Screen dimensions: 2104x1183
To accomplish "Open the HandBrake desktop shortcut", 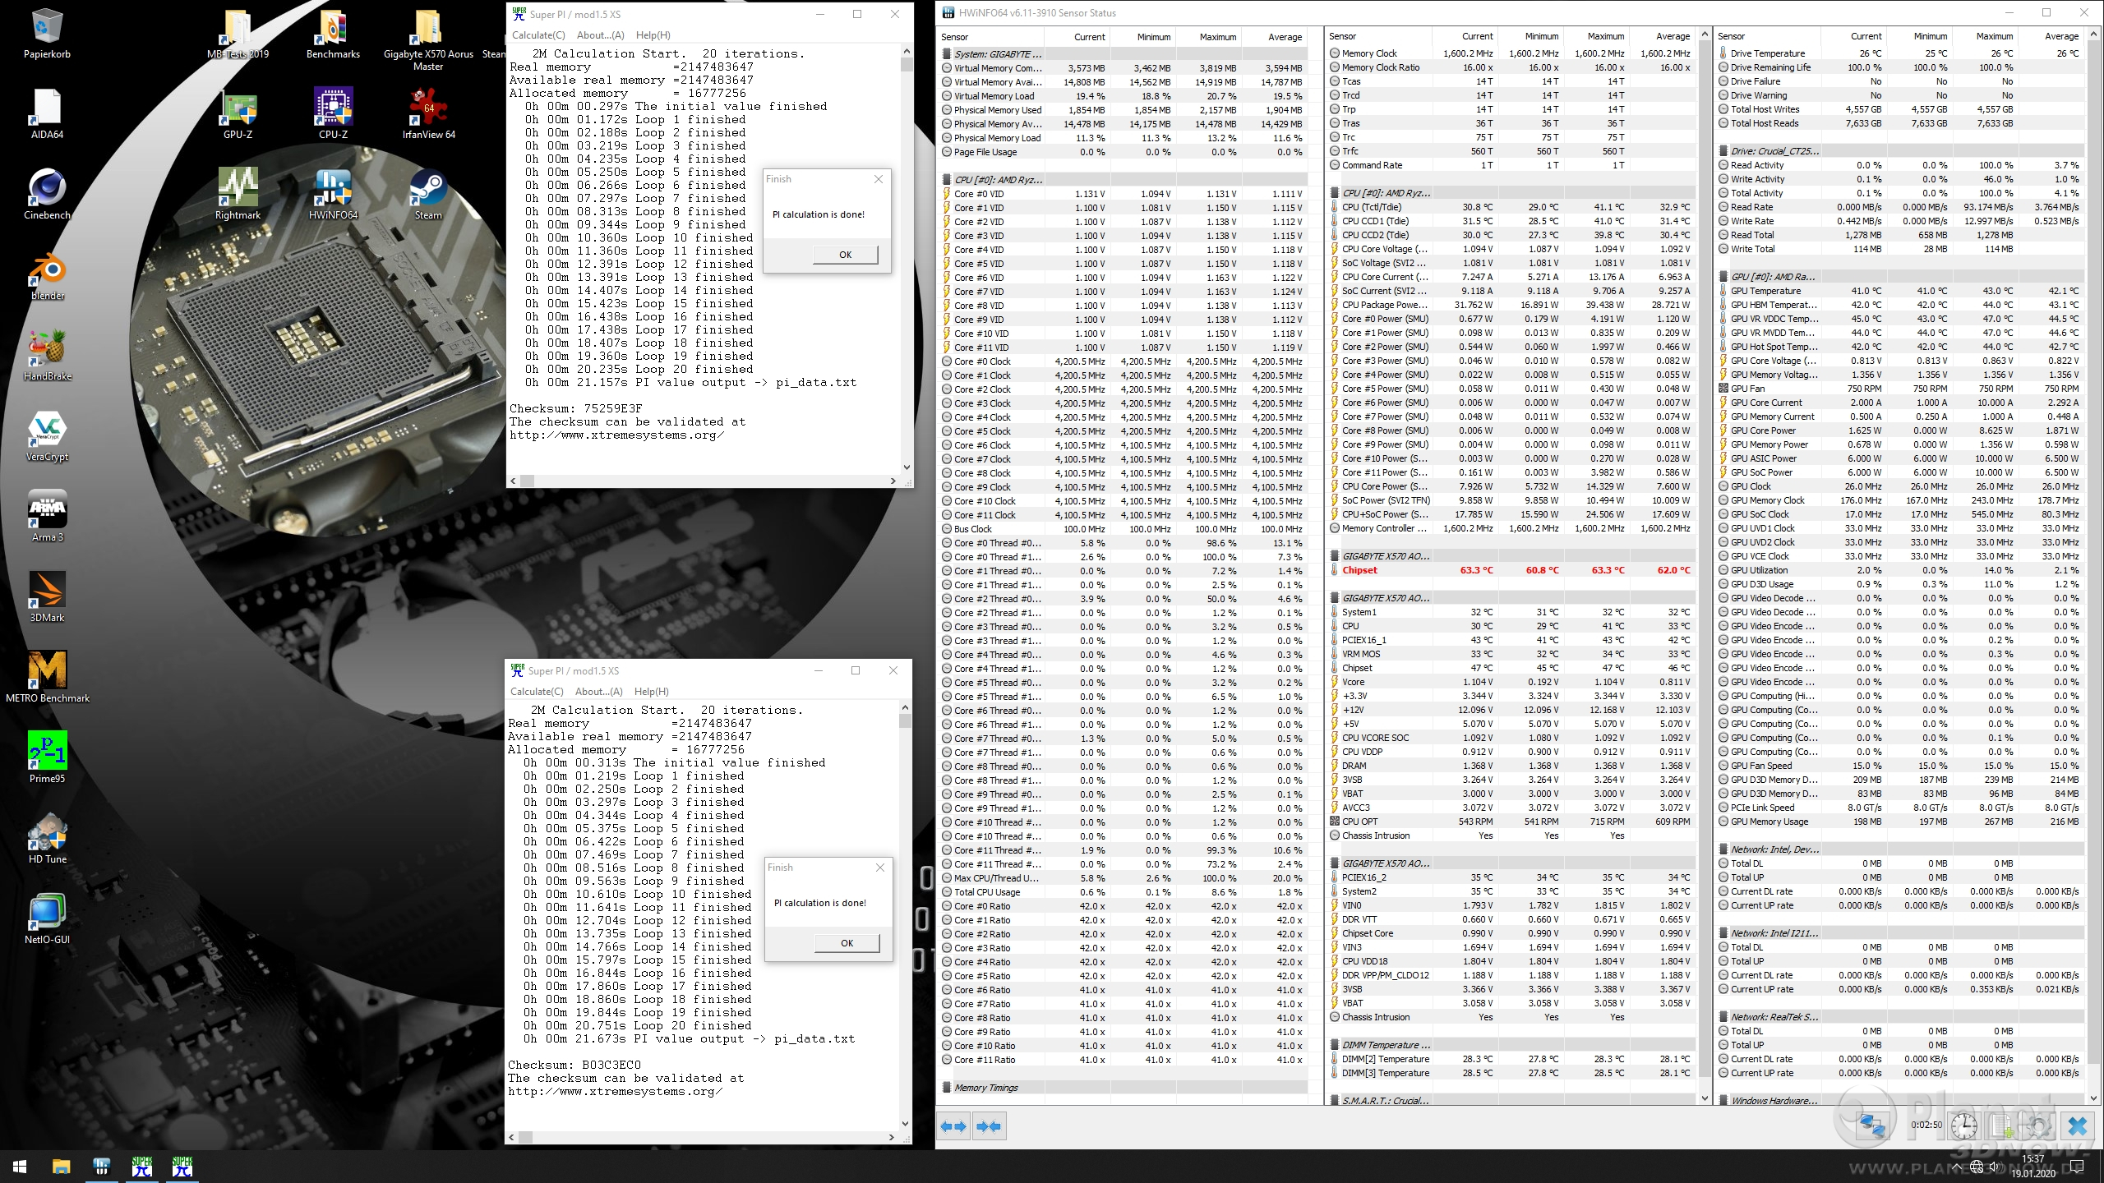I will (x=47, y=356).
